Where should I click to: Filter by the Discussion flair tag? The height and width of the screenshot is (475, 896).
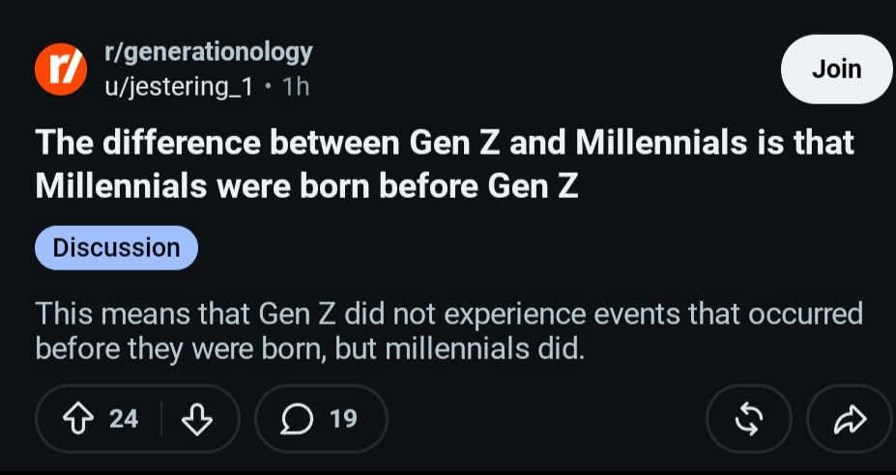(117, 248)
